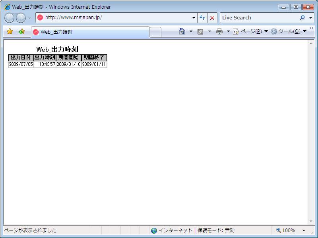Screen dimensions: 318x238
Task: Click the ページが表示されました status text
Action: click(x=30, y=230)
